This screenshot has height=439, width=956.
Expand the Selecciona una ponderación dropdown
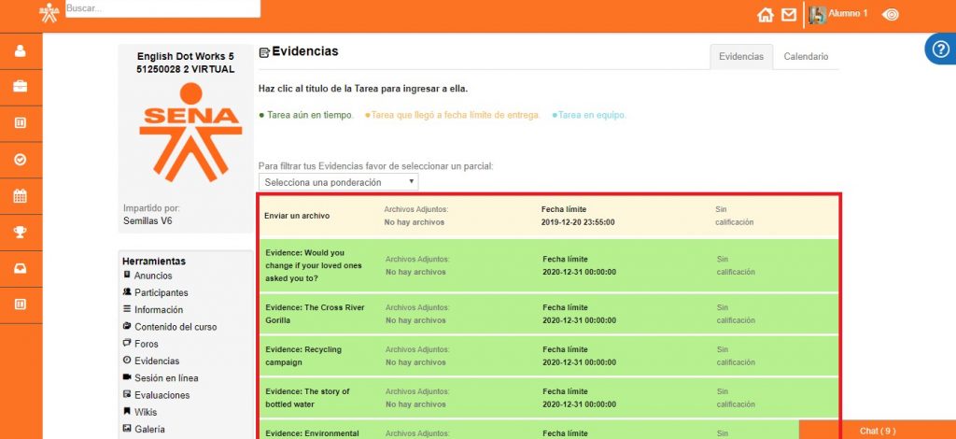pos(338,182)
